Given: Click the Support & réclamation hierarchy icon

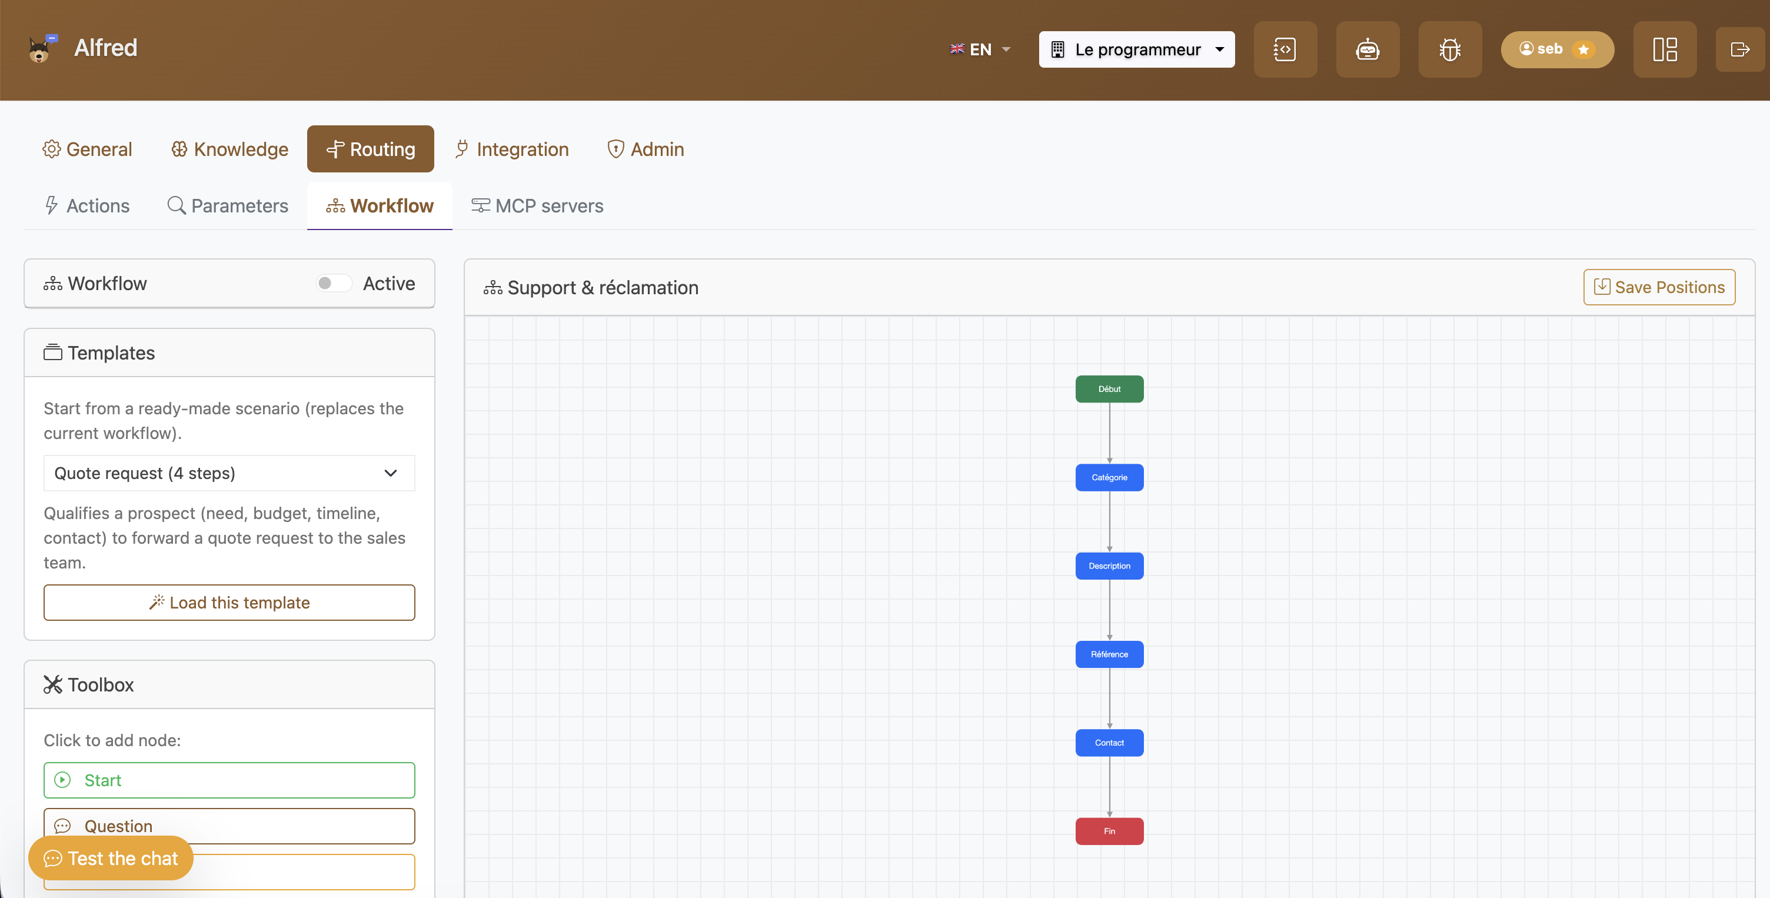Looking at the screenshot, I should pos(493,288).
